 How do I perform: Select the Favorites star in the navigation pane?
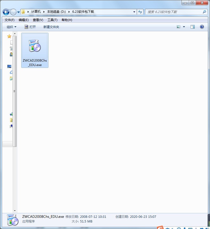pos(9,36)
